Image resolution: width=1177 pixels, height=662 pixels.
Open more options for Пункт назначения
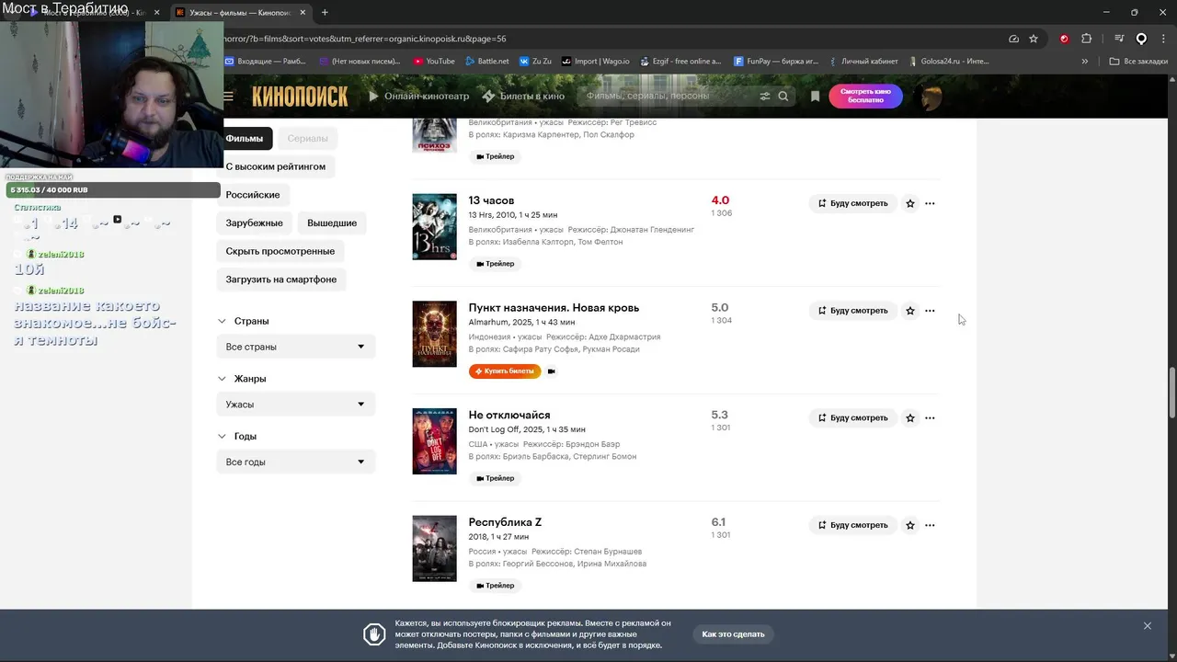coord(930,311)
